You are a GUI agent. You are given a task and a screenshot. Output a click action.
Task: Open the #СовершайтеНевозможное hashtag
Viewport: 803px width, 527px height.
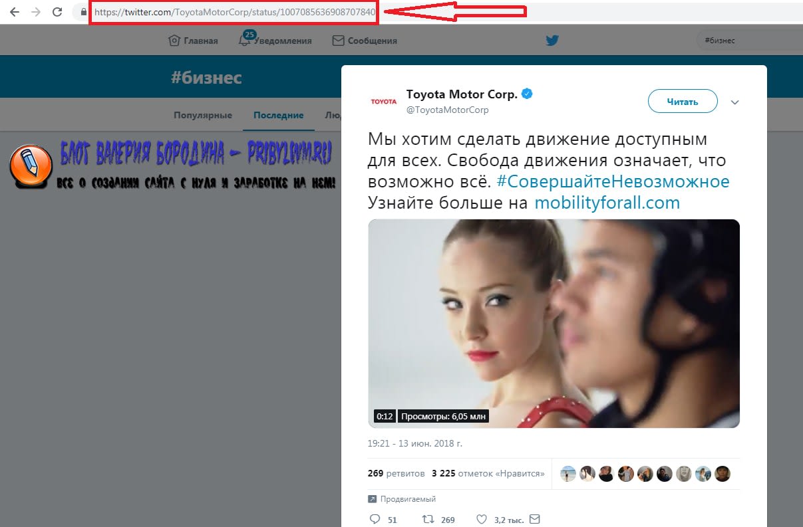613,181
